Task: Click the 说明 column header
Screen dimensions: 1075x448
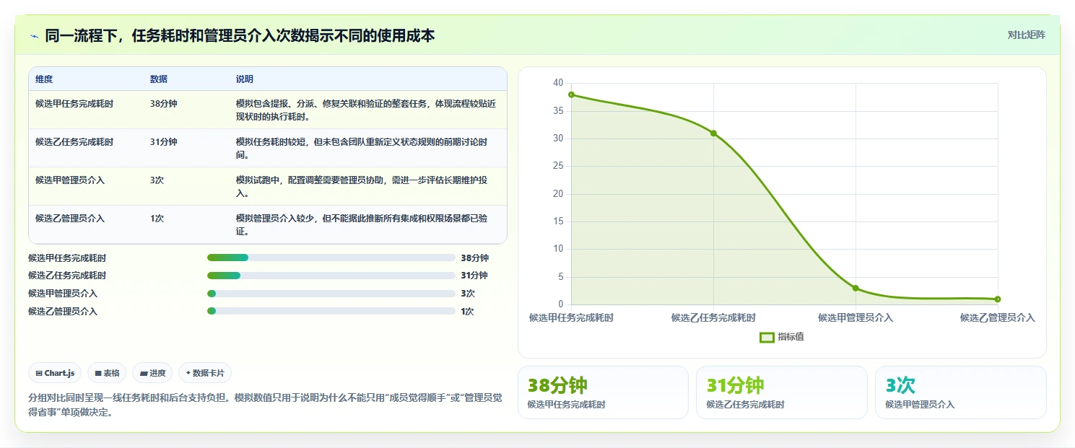Action: (245, 79)
